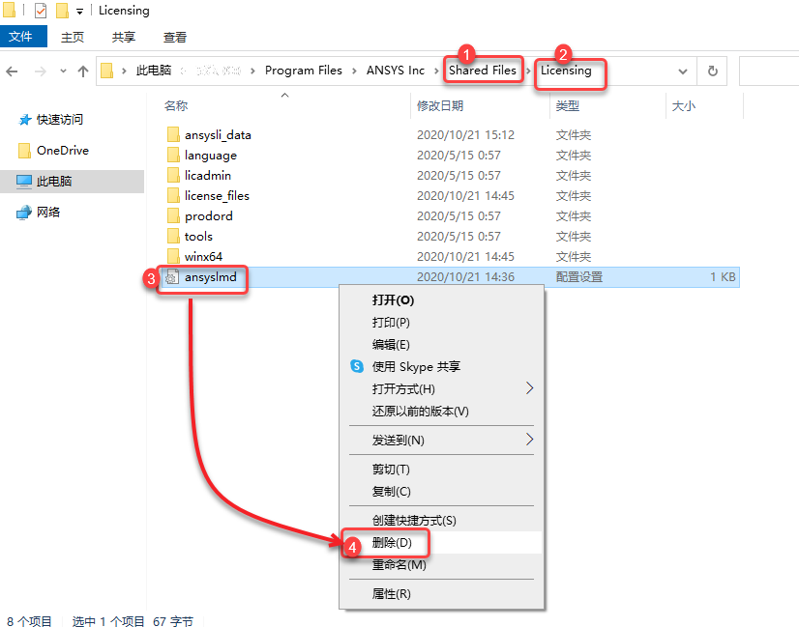Expand address bar history dropdown
Image resolution: width=799 pixels, height=627 pixels.
[683, 71]
